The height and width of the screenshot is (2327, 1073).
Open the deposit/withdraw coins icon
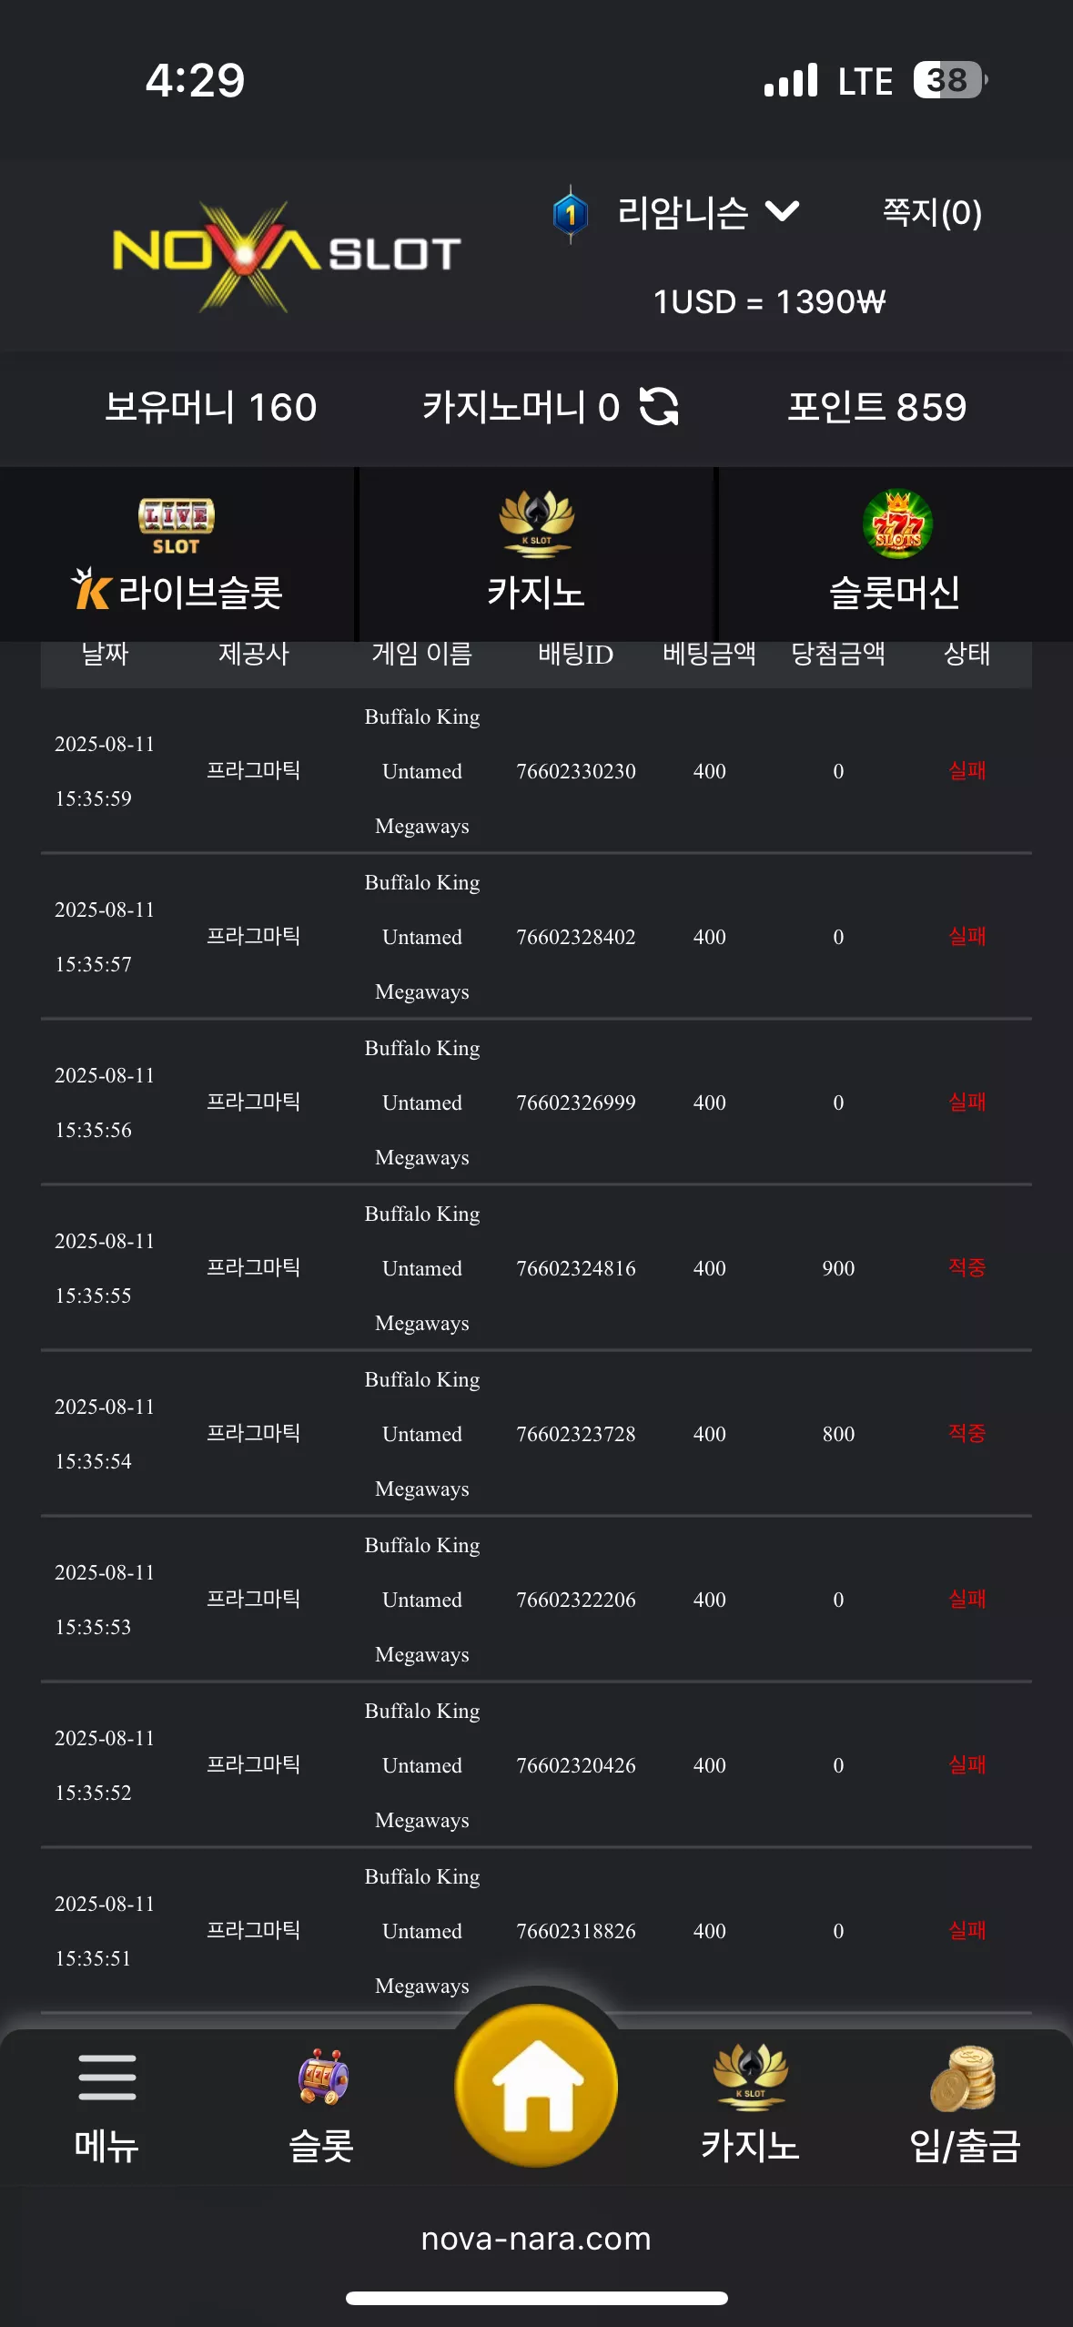coord(963,2078)
